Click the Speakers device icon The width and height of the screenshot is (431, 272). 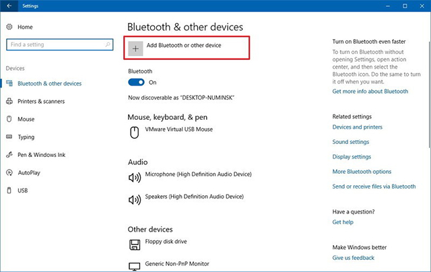(x=135, y=200)
